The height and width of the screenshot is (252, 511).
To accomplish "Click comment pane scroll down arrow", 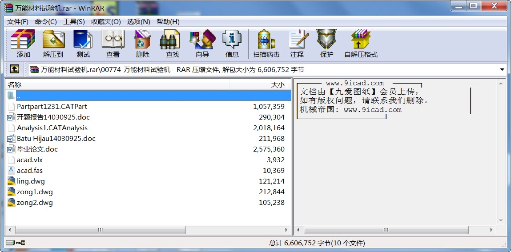I will pos(501,221).
